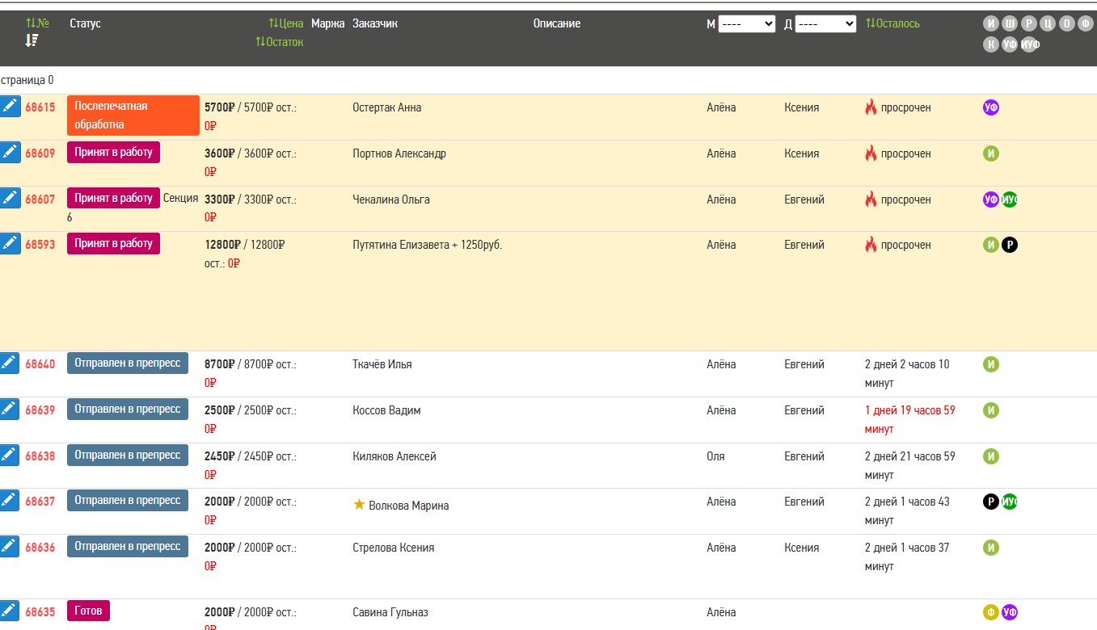Click the black Р badge in order 68593
This screenshot has width=1097, height=630.
pyautogui.click(x=1010, y=245)
